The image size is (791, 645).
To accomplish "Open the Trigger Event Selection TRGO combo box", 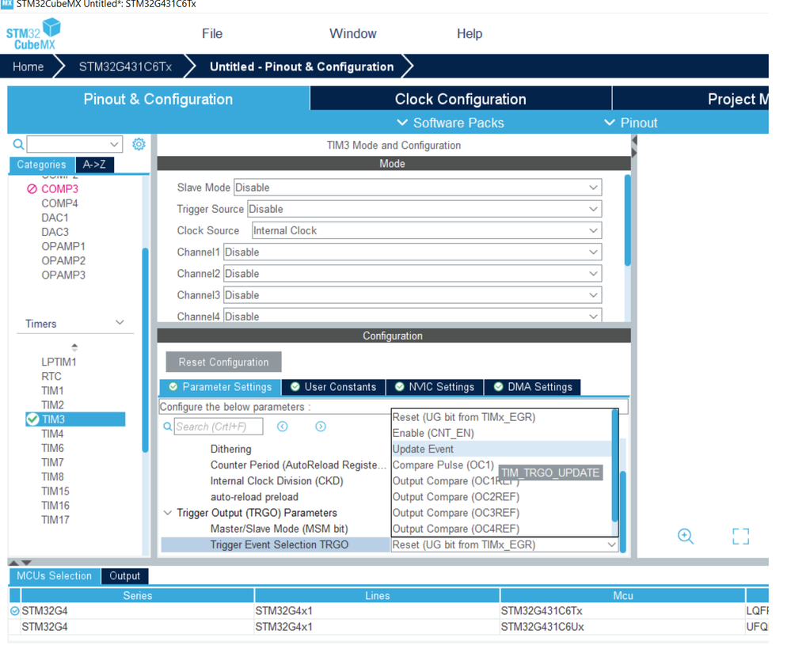I will coord(504,544).
